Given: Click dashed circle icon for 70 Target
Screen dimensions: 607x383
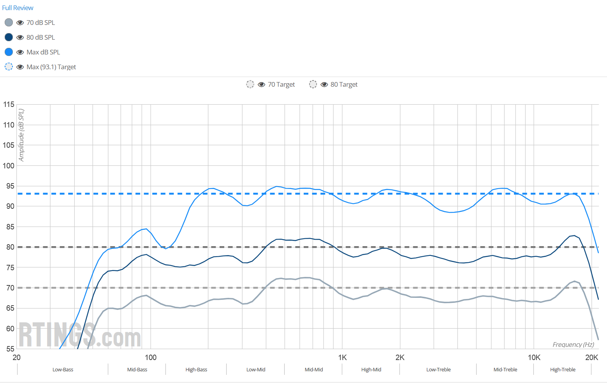Looking at the screenshot, I should (250, 84).
